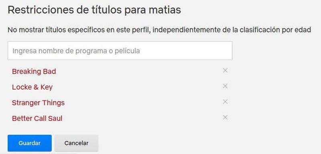Click the 'Ingresa nombre de programa' placeholder
This screenshot has height=154, width=321.
click(x=76, y=51)
